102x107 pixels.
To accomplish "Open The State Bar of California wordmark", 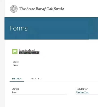I will (41, 9).
